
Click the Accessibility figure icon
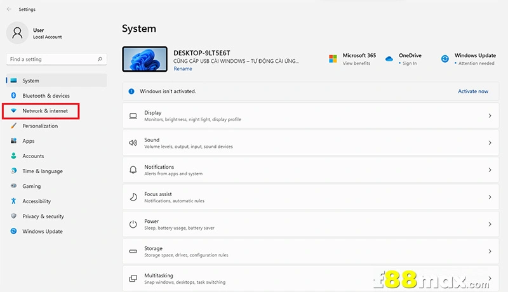point(13,201)
